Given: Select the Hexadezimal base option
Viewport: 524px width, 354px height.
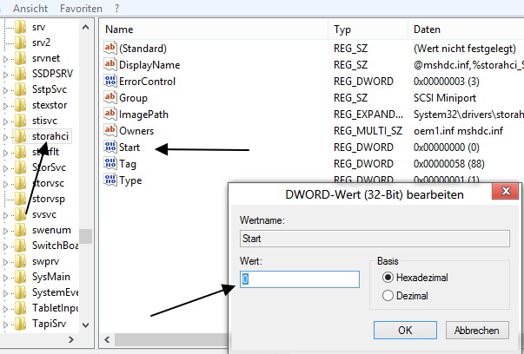Looking at the screenshot, I should [415, 278].
